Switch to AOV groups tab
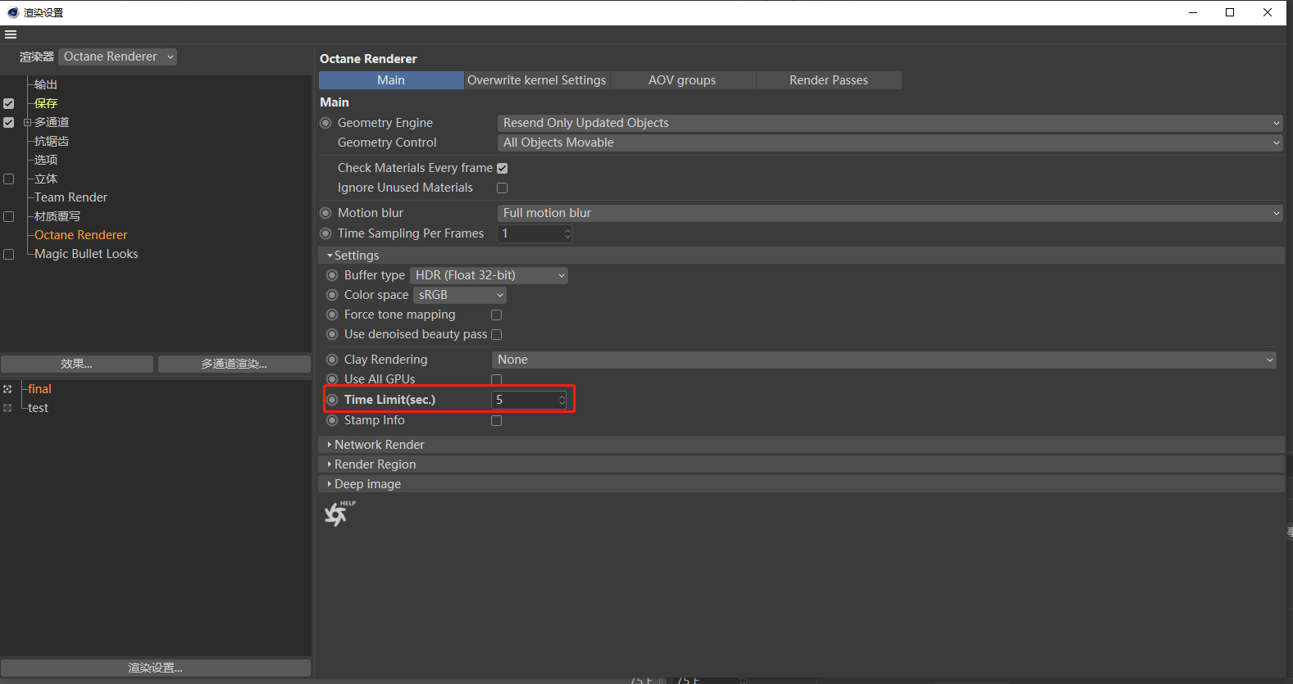Viewport: 1293px width, 684px height. click(x=682, y=80)
